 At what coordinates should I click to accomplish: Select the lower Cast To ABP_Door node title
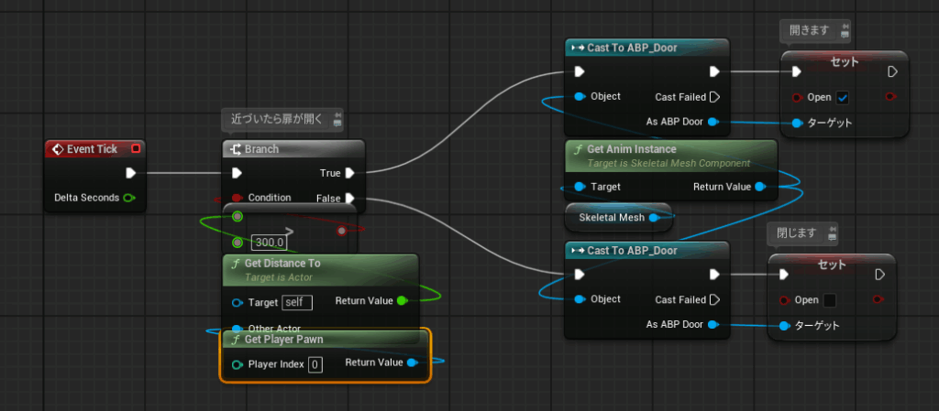click(x=633, y=250)
